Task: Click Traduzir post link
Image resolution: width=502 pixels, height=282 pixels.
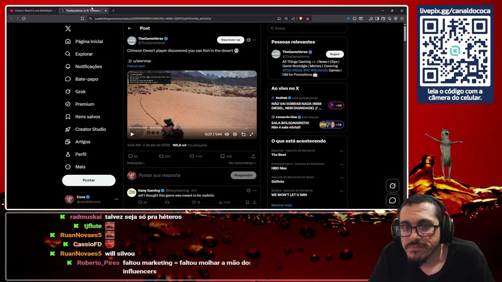Action: coord(136,66)
